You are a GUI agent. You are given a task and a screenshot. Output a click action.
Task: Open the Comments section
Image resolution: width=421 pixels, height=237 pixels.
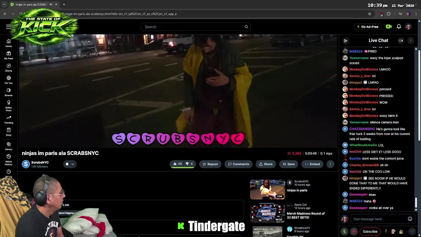(x=238, y=164)
